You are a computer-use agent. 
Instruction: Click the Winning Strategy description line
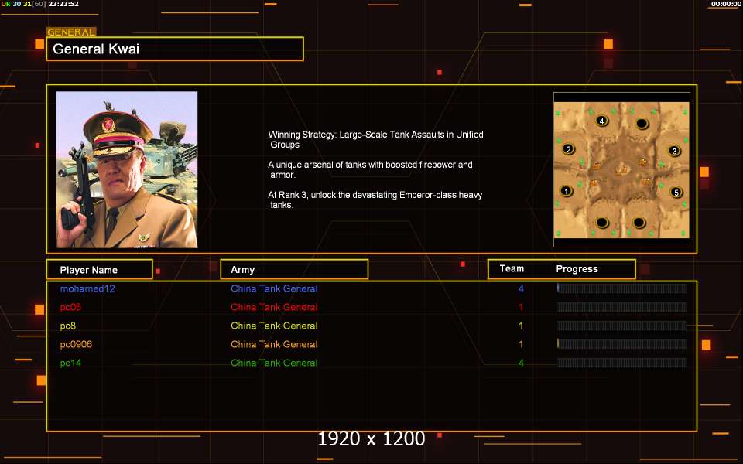(x=376, y=140)
